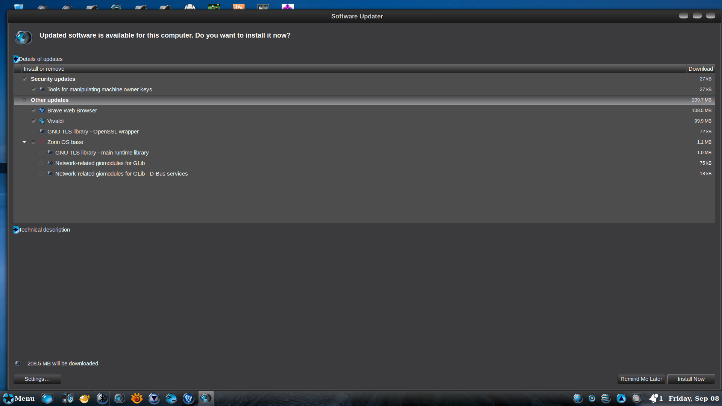The height and width of the screenshot is (406, 722).
Task: Select the 'Security updates' row label
Action: 53,79
